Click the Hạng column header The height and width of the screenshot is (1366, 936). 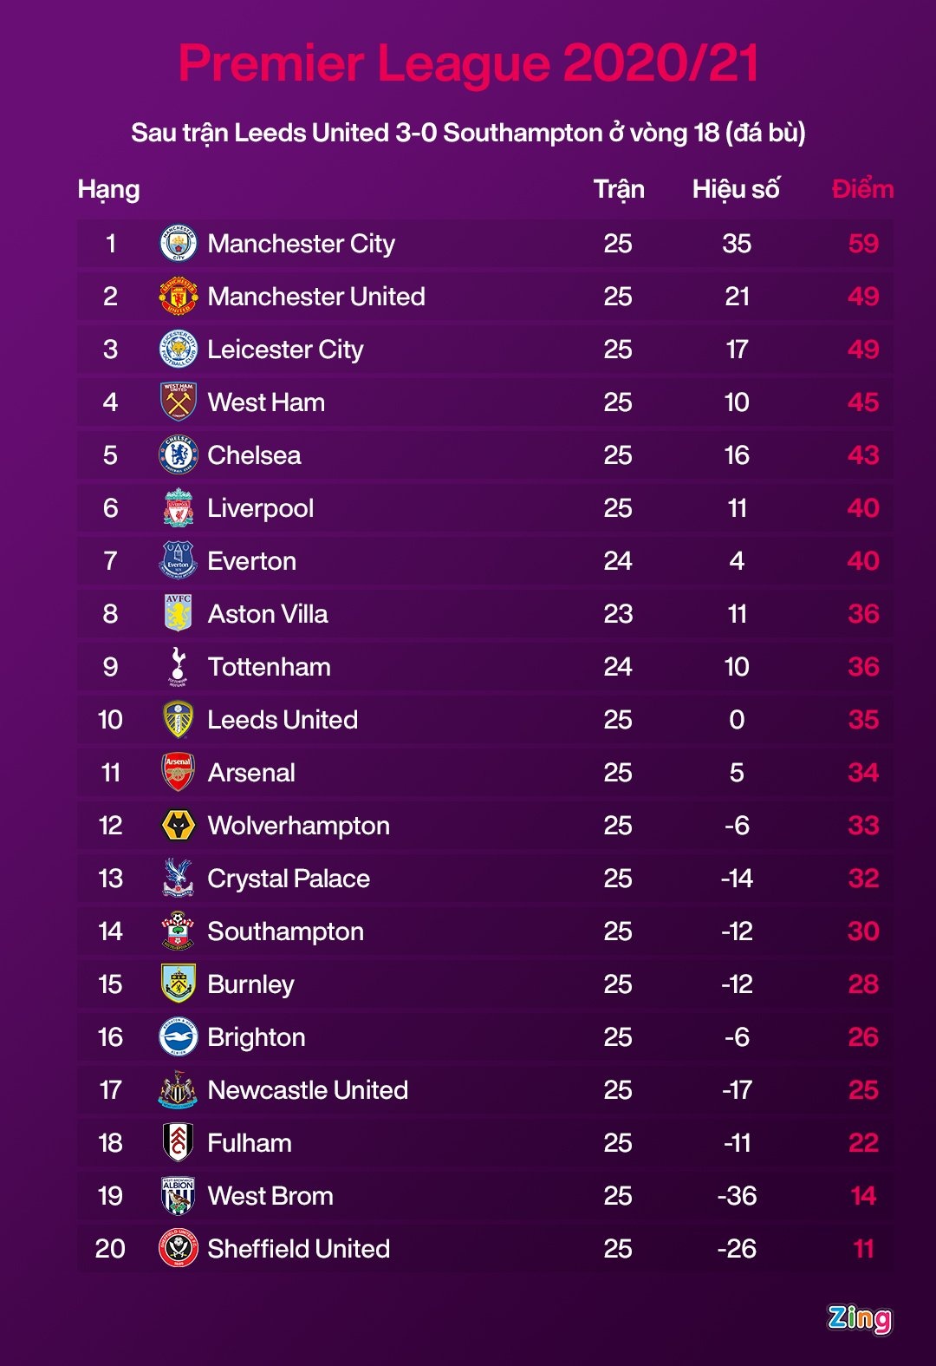[108, 189]
